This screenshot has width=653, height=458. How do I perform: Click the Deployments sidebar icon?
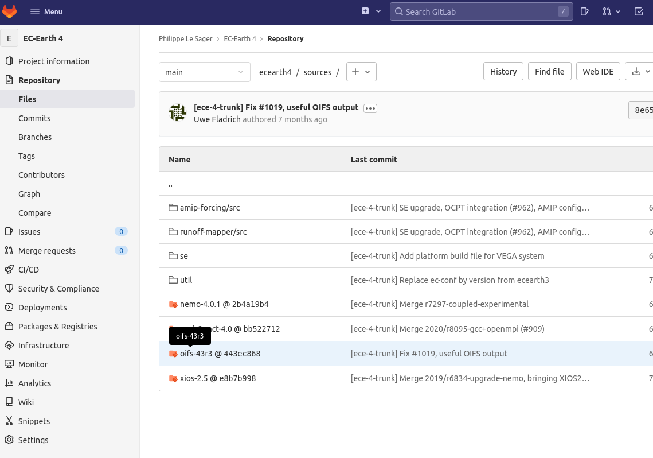[9, 307]
